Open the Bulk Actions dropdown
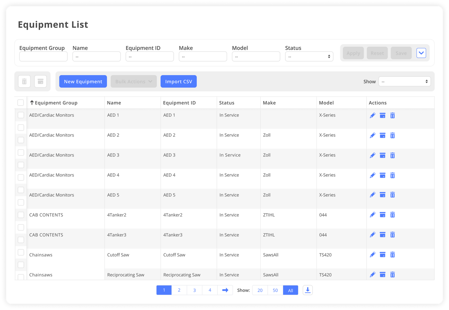 pyautogui.click(x=134, y=81)
